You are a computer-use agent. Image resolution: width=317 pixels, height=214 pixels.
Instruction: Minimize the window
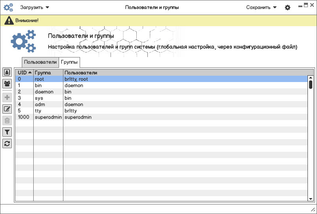coord(300,6)
